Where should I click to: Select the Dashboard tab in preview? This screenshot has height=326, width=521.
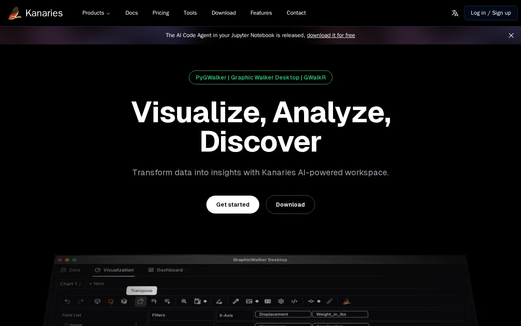[166, 270]
